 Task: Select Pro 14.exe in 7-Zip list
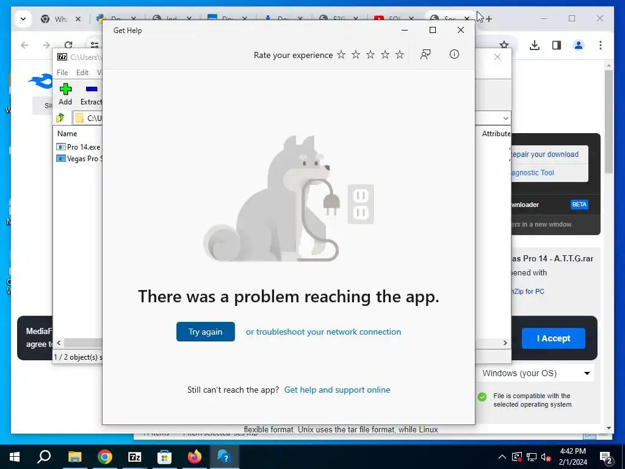79,147
